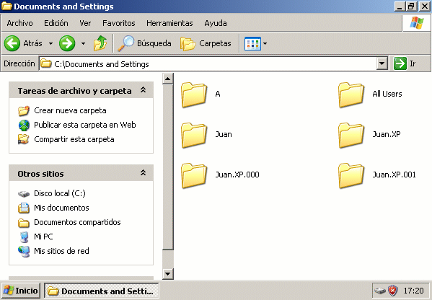Click the folder icon in the address bar

click(46, 64)
